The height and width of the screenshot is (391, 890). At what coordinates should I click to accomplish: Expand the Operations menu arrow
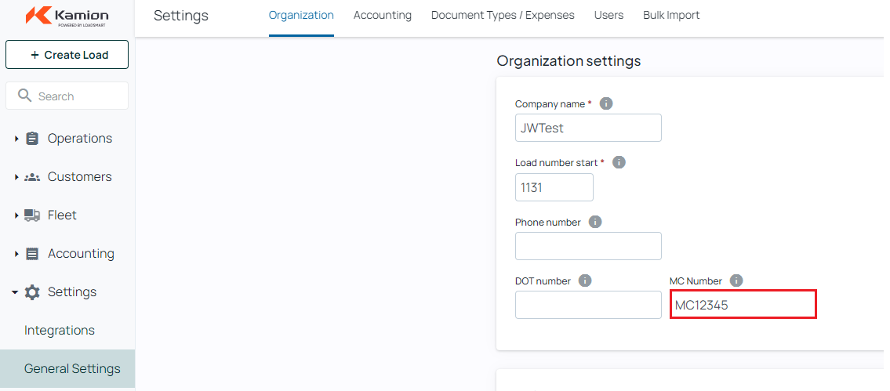tap(16, 139)
